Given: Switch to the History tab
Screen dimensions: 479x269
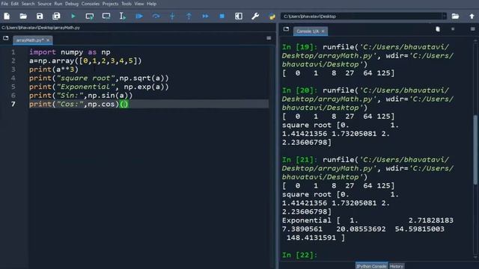Looking at the screenshot, I should (397, 266).
